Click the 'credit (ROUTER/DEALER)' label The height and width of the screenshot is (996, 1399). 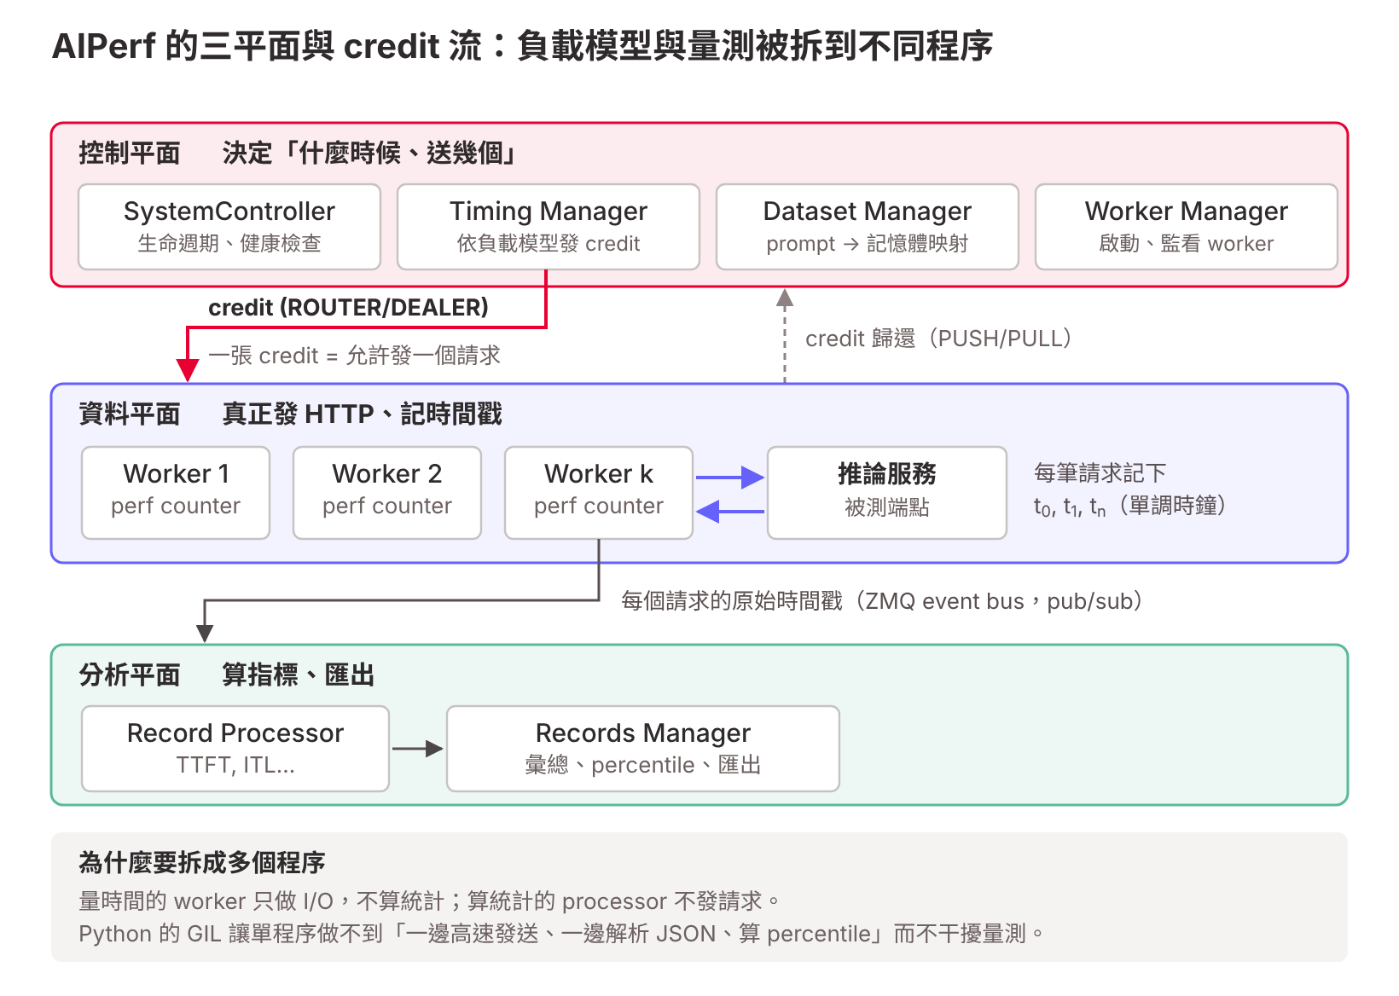click(x=348, y=307)
